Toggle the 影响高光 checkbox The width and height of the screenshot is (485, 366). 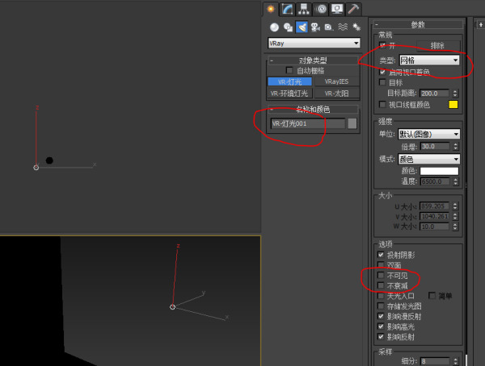[381, 326]
